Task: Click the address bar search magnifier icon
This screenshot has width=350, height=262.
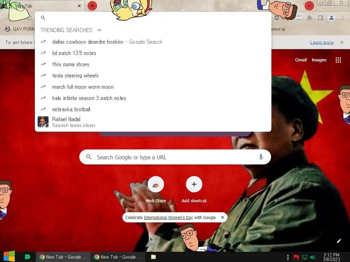Action: point(43,18)
